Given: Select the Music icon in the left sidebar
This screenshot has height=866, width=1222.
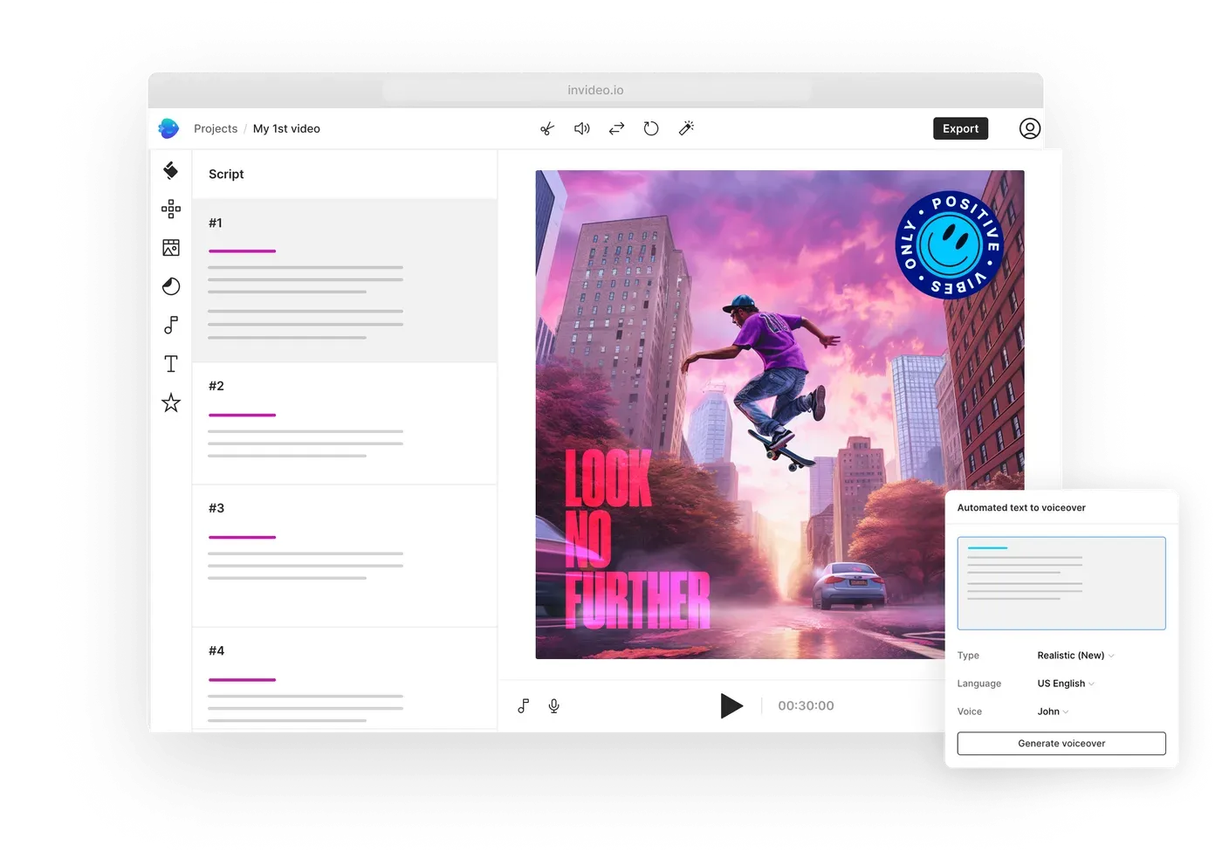Looking at the screenshot, I should 171,325.
